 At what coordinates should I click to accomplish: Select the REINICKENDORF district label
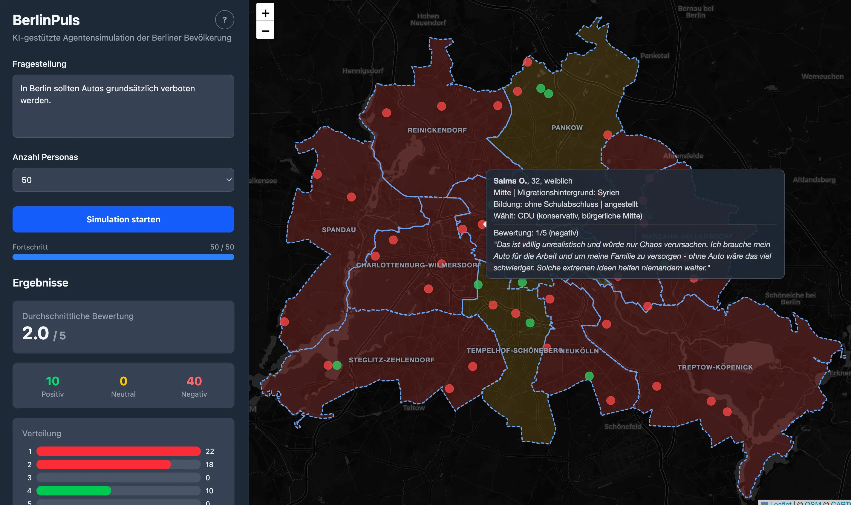click(437, 130)
